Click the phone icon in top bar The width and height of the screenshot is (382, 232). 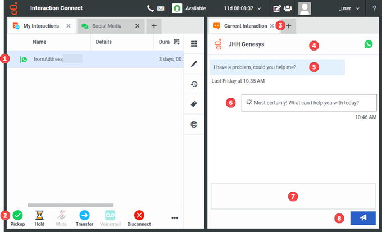point(150,8)
